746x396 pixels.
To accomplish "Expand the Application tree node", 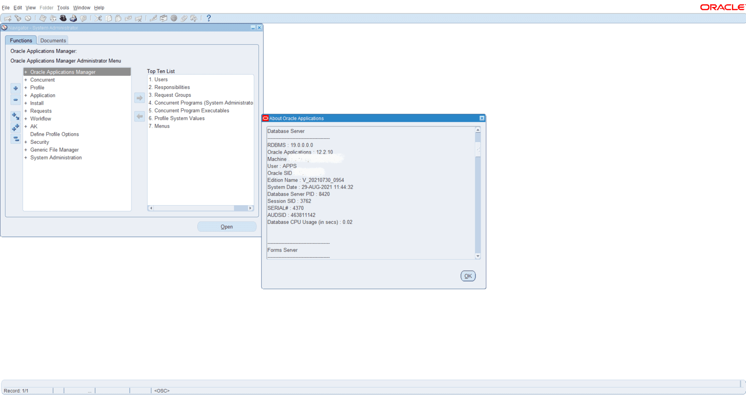I will click(x=26, y=95).
